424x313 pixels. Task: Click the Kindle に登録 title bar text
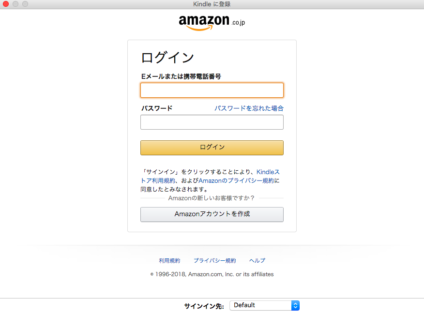point(212,4)
